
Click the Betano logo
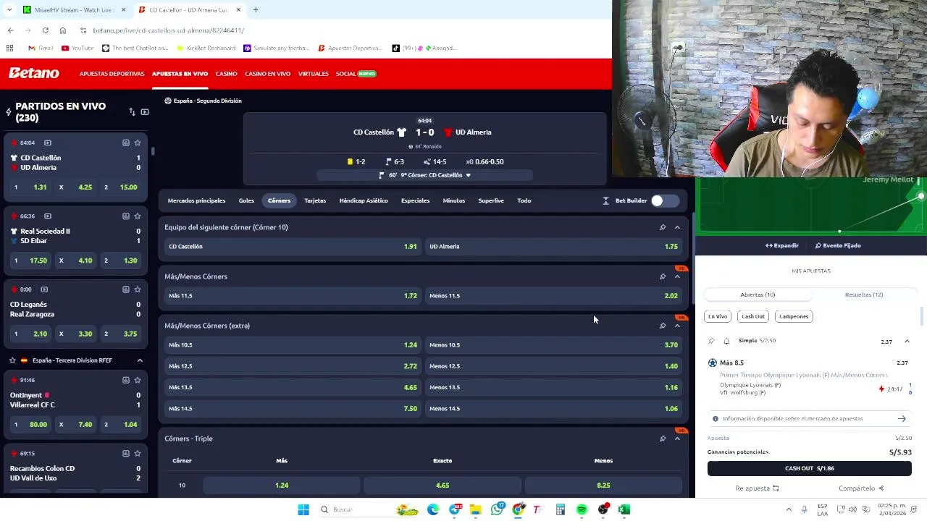click(34, 73)
